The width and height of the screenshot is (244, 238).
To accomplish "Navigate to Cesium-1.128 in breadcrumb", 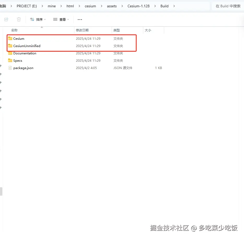I will (139, 6).
